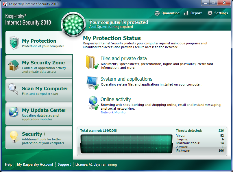Viewport: 233px width, 172px height.
Task: Click the Adware count row
Action: pyautogui.click(x=200, y=147)
